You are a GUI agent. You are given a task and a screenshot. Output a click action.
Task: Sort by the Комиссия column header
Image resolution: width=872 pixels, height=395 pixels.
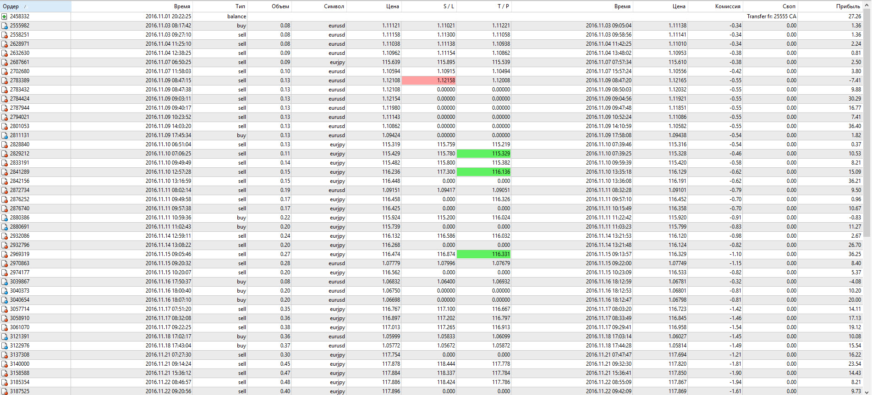click(x=715, y=6)
